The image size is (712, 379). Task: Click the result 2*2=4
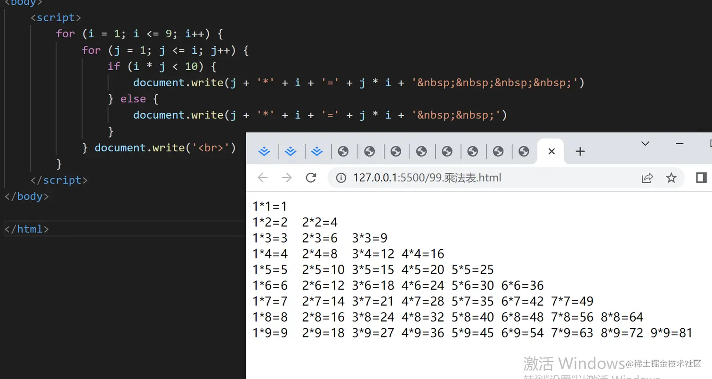click(x=320, y=222)
